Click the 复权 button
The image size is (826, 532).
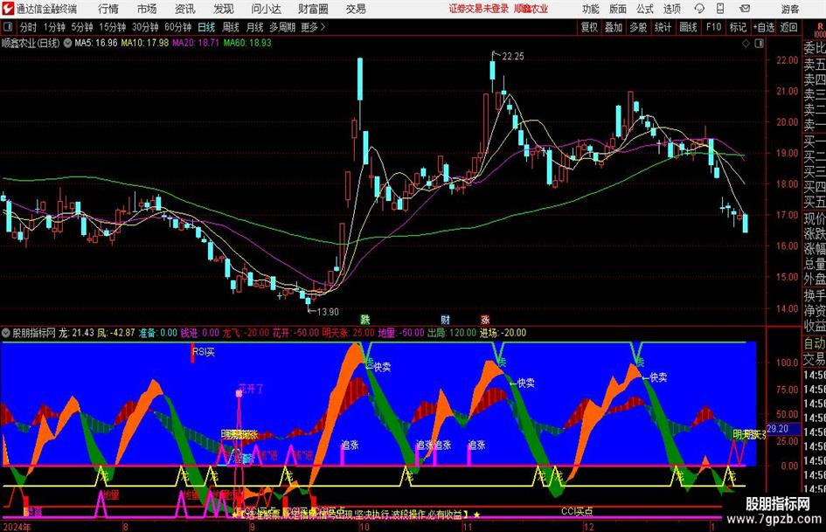589,27
